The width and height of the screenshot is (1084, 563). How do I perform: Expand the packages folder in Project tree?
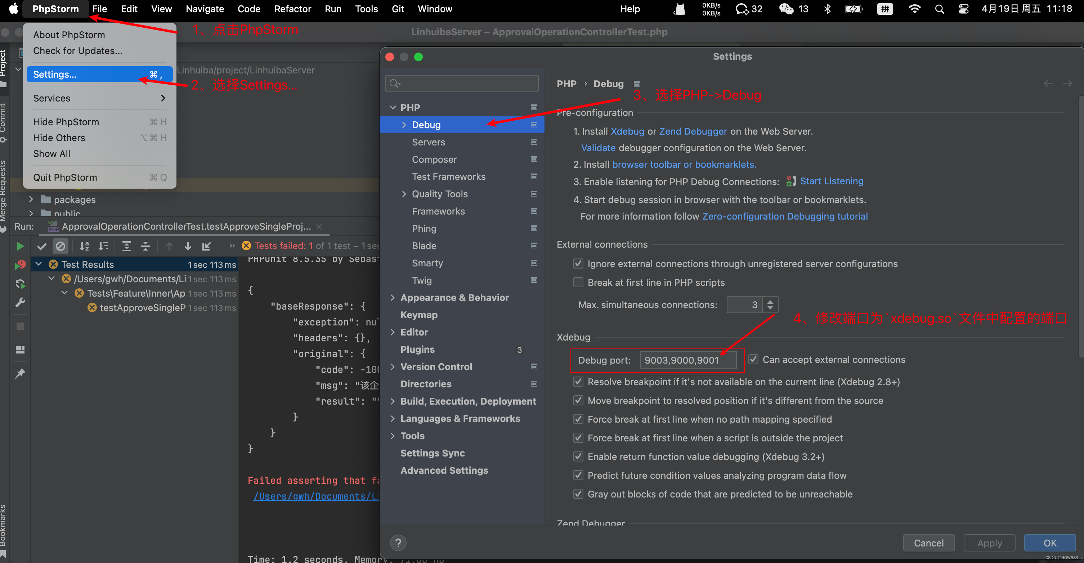click(x=31, y=199)
